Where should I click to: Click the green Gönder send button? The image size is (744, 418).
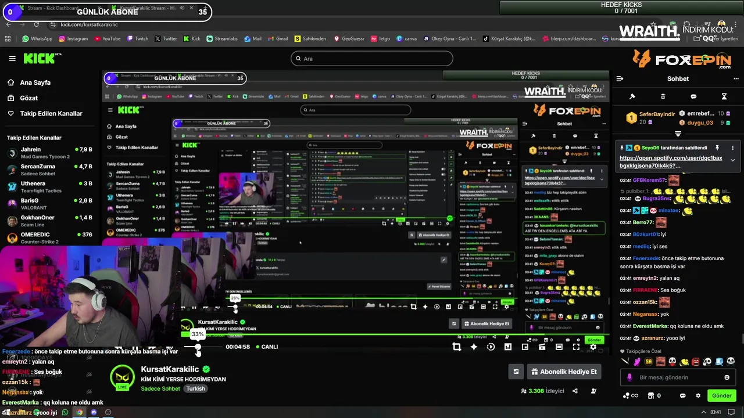point(721,396)
